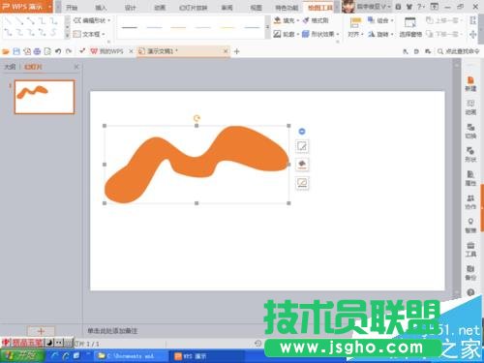Image resolution: width=484 pixels, height=363 pixels.
Task: Click 下移一层 (Send Backward)
Action: pyautogui.click(x=444, y=34)
